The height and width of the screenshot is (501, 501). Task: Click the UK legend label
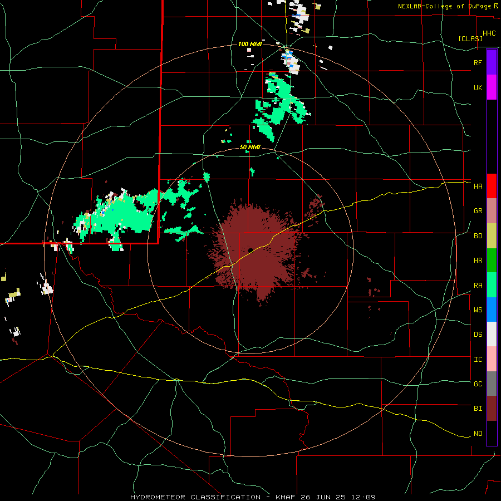coord(478,87)
